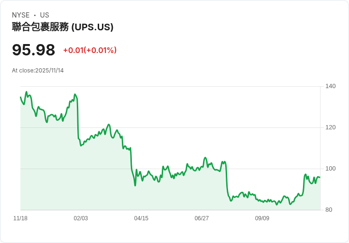Select the 04/15 date on the x-axis
349x243 pixels.
(x=141, y=218)
